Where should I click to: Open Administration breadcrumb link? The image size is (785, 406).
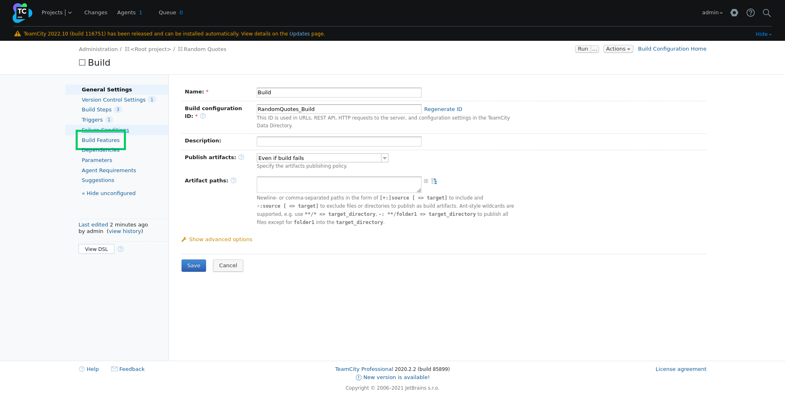(98, 49)
